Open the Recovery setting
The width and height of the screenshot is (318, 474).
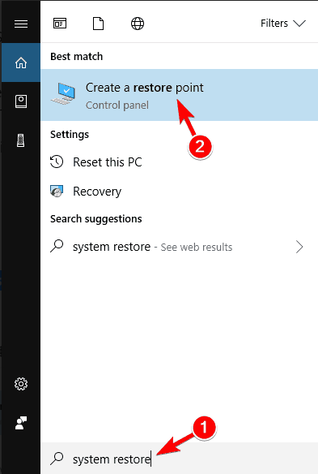point(180,191)
